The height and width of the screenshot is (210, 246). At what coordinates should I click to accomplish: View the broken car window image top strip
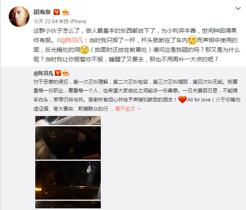pyautogui.click(x=68, y=121)
